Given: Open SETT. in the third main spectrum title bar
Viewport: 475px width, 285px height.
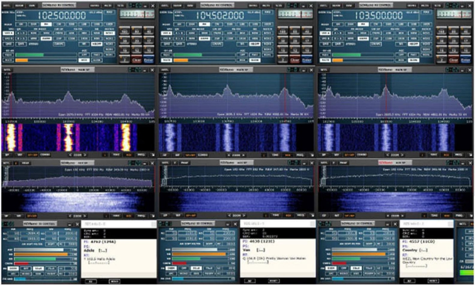Looking at the screenshot, I should pos(323,70).
